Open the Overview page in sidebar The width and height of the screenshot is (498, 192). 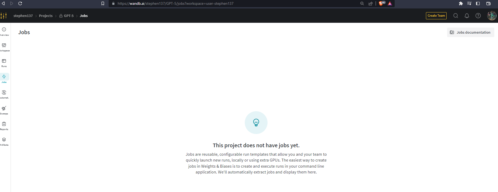pyautogui.click(x=4, y=32)
